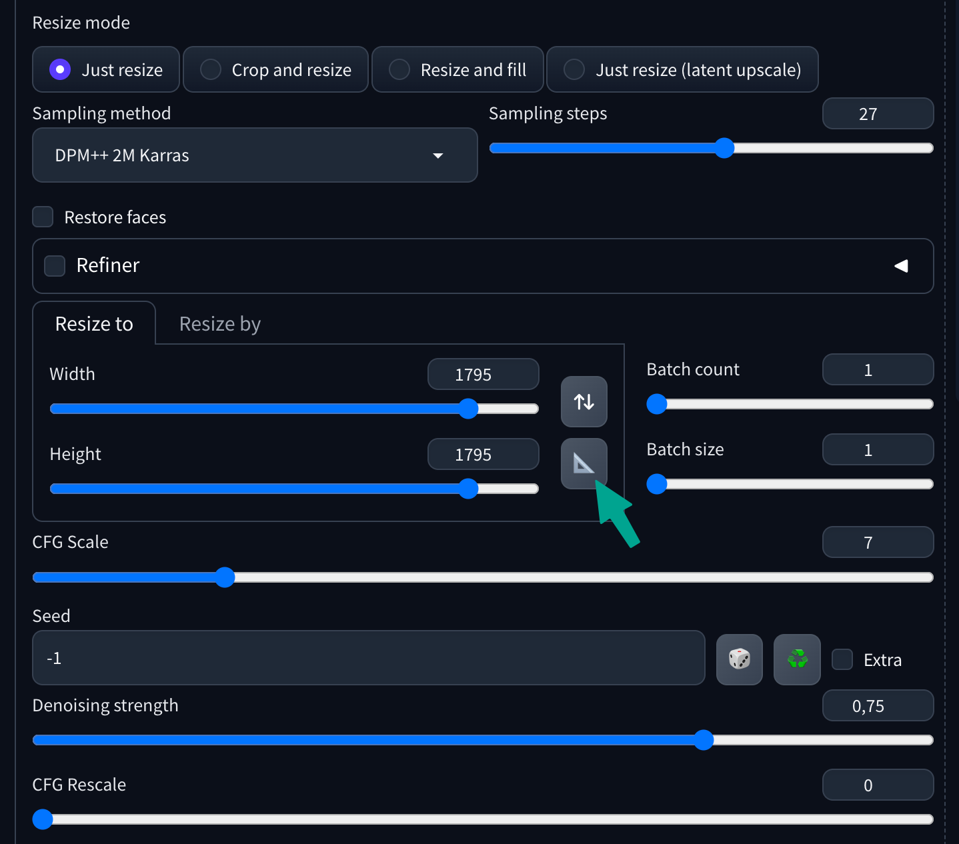959x844 pixels.
Task: Click the Seed input field
Action: pos(369,658)
